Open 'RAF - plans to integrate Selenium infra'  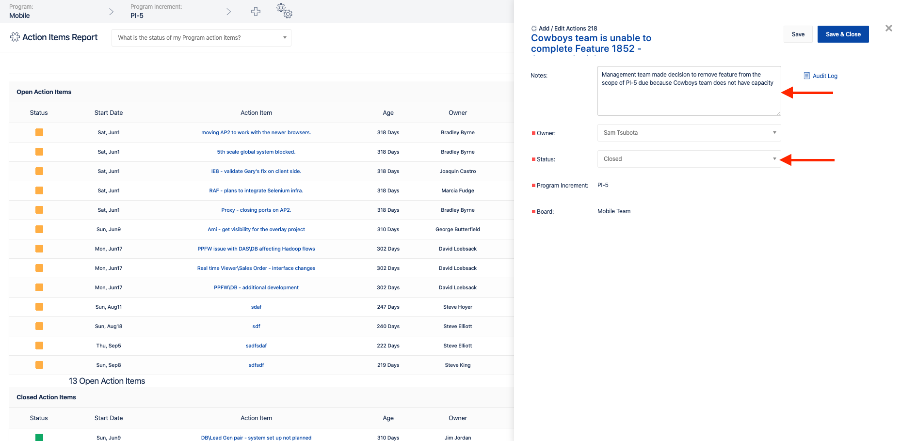pos(256,191)
